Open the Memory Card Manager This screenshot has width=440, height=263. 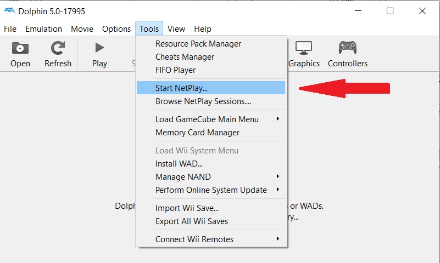click(197, 132)
